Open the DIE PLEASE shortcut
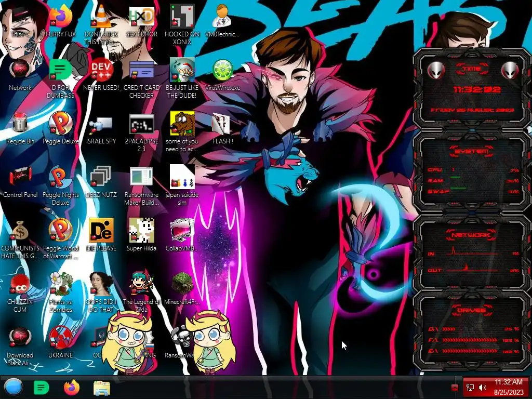 click(101, 235)
